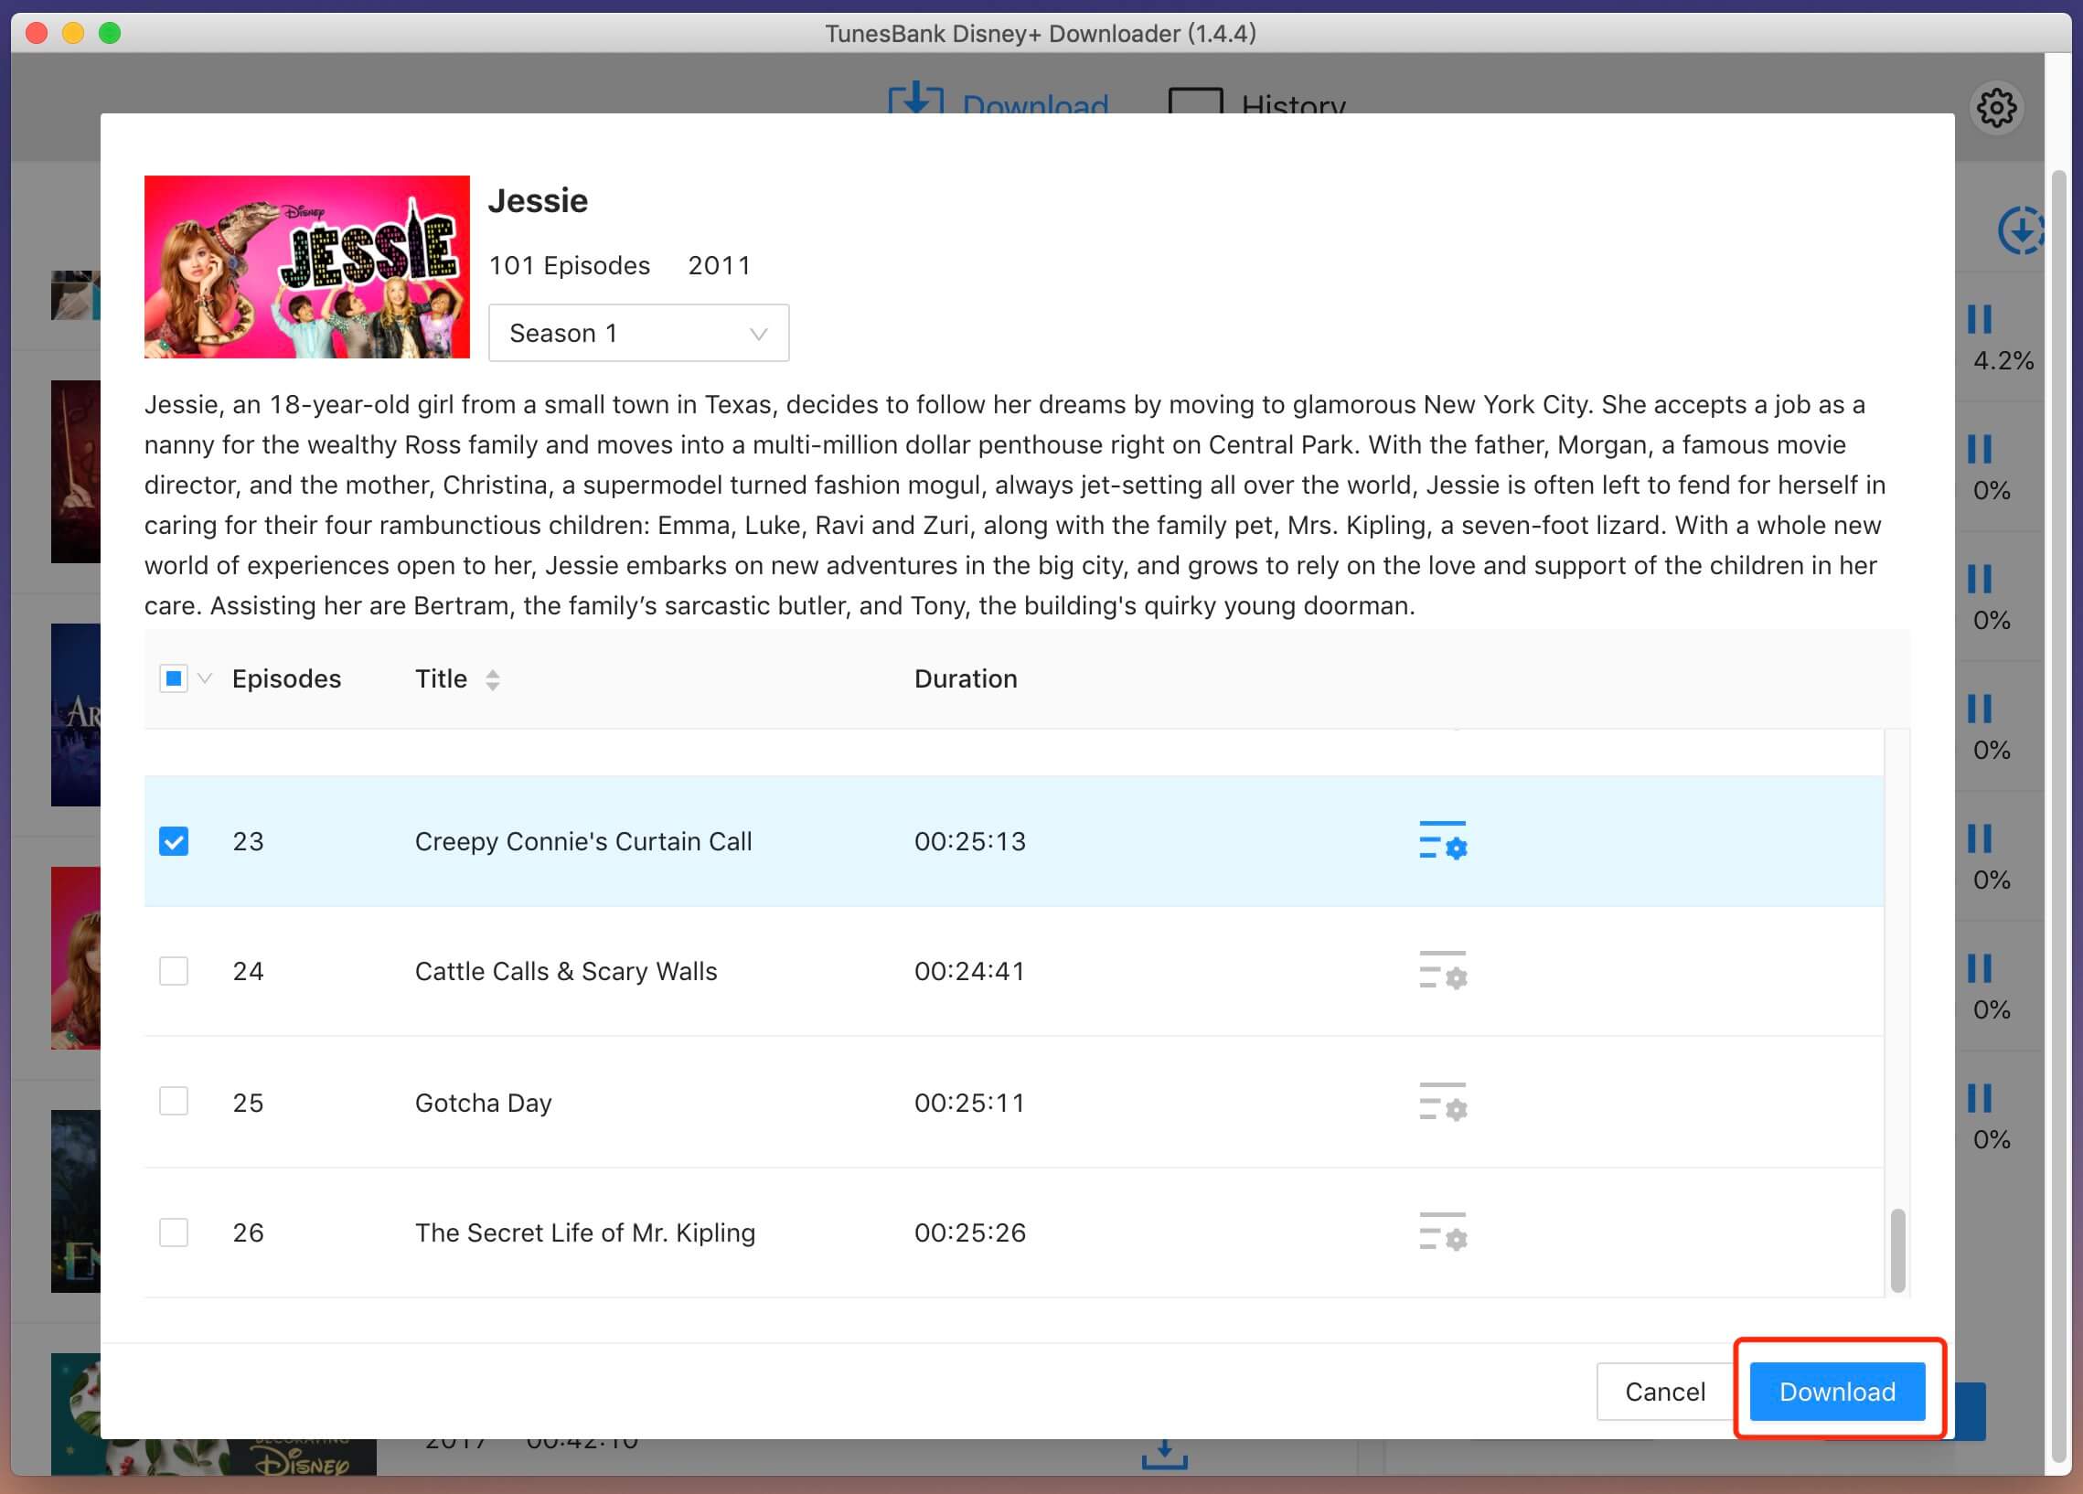This screenshot has height=1494, width=2083.
Task: Click the 4.2% progress value
Action: 2003,361
